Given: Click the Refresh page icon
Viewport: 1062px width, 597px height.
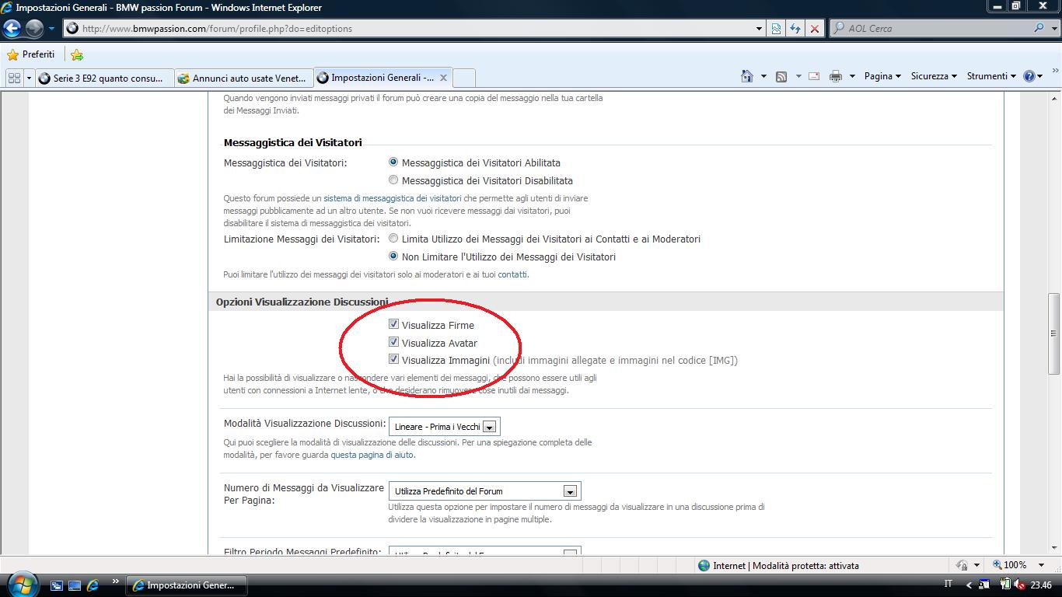Looking at the screenshot, I should pos(795,29).
